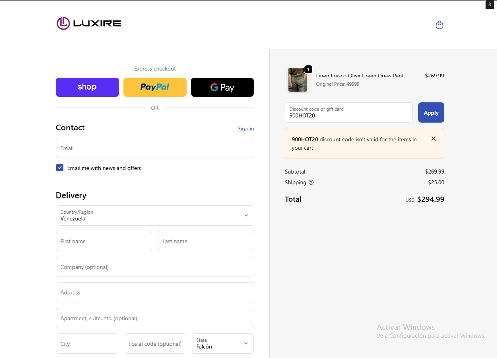Click the discount code or gift card field
Viewport: 497px width, 358px height.
pyautogui.click(x=349, y=112)
